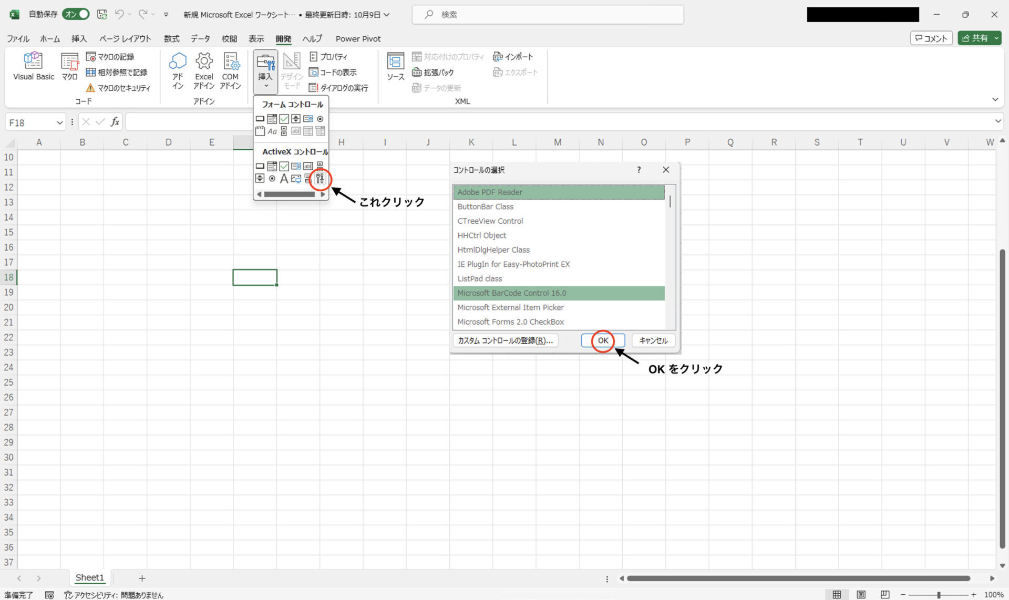The image size is (1009, 600).
Task: Toggle 自動保存 AutoSave switch
Action: (76, 14)
